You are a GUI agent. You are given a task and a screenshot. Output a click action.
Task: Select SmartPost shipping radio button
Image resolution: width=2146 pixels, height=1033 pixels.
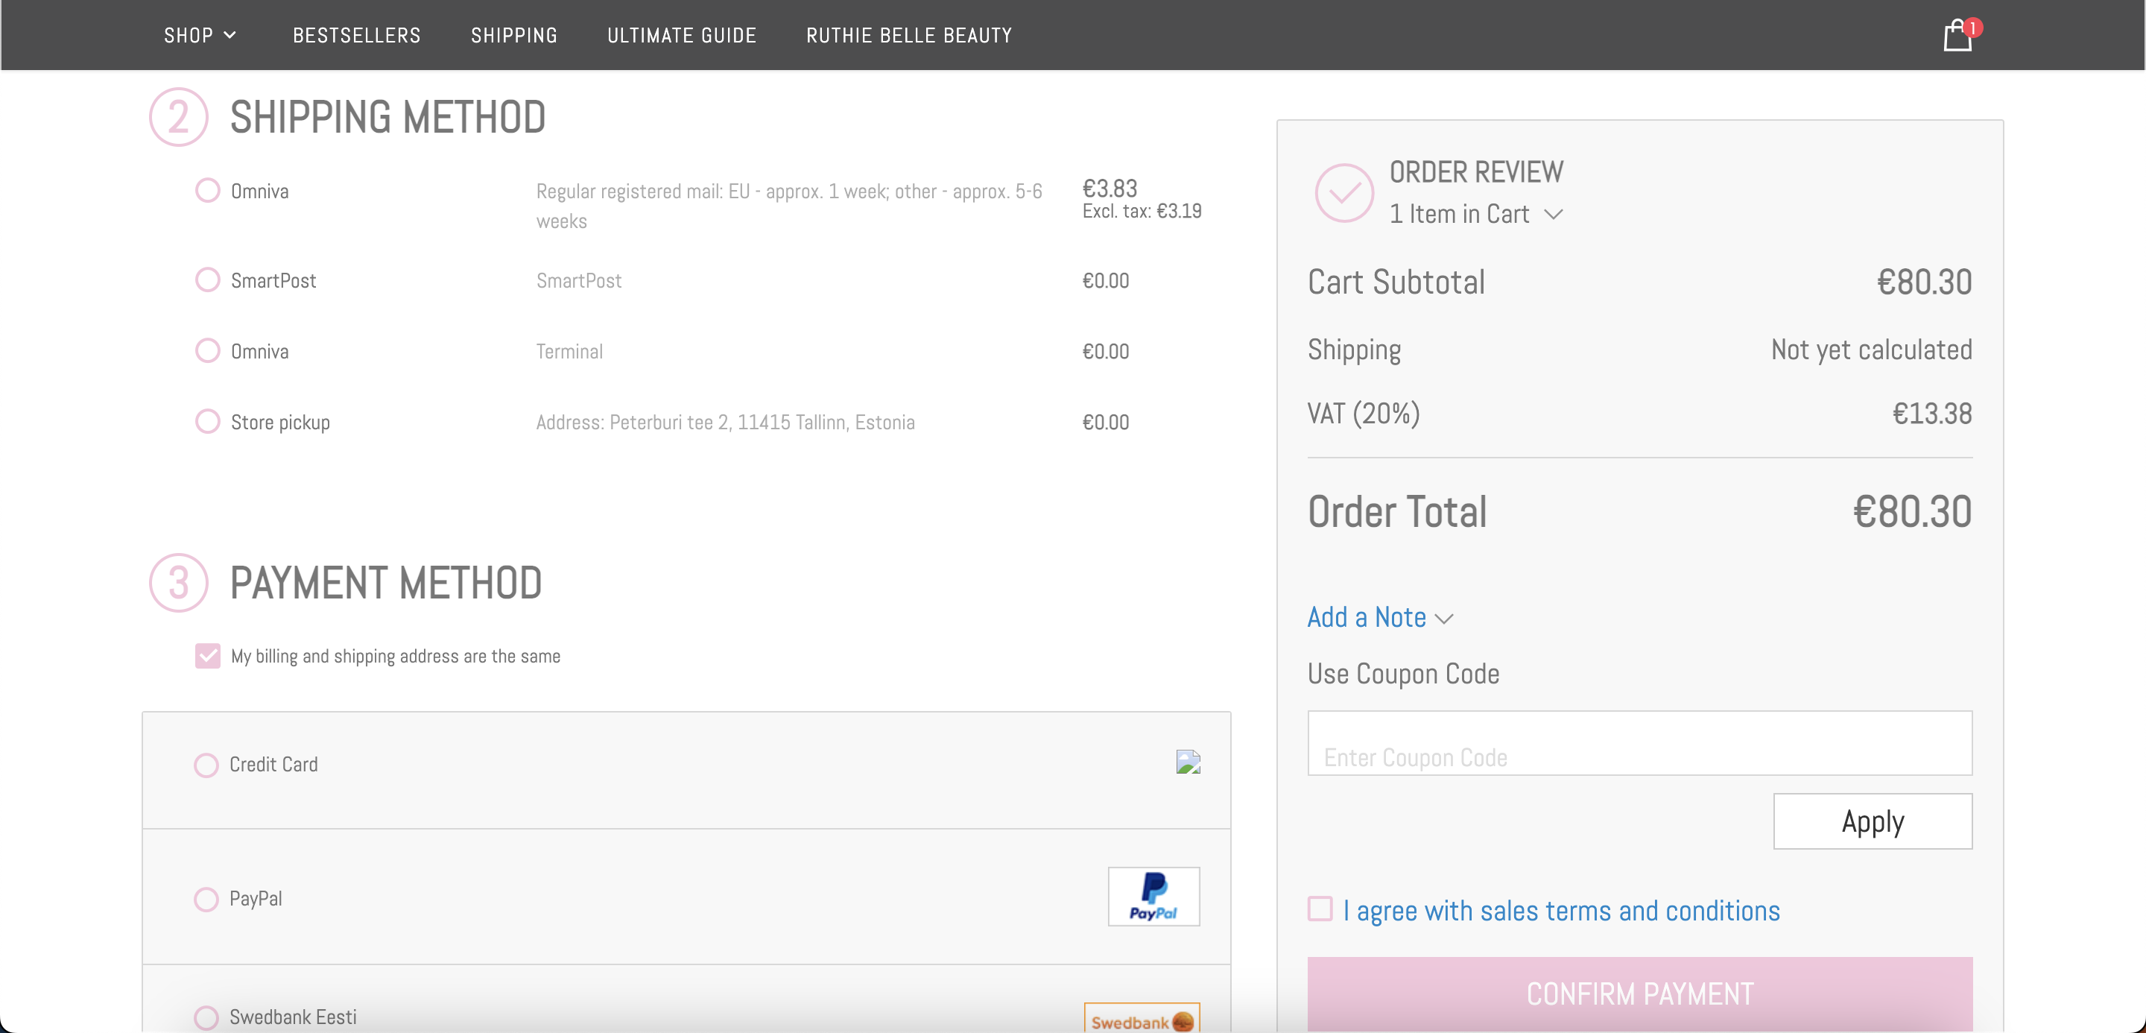[207, 280]
